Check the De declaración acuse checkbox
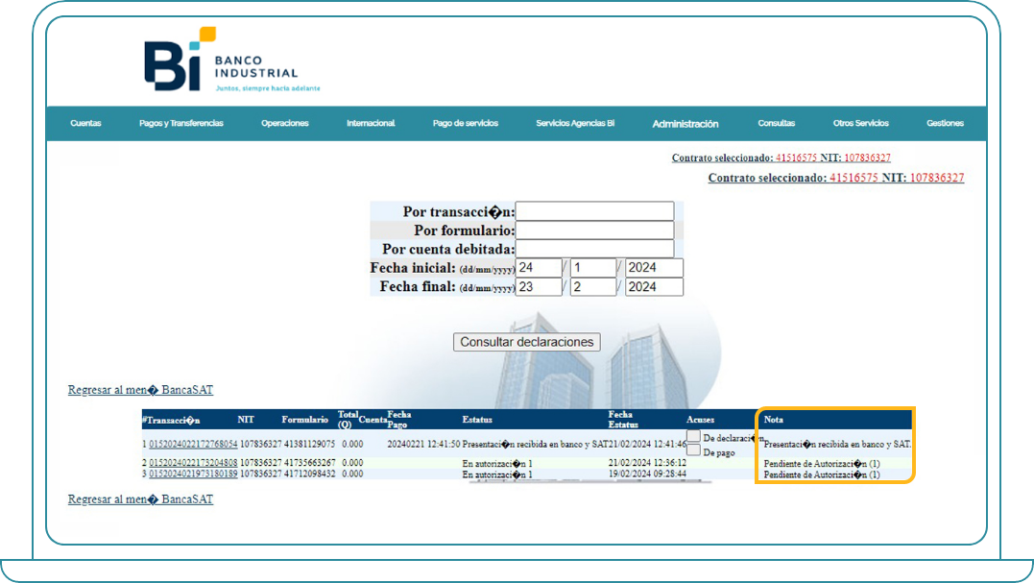The height and width of the screenshot is (583, 1034). click(693, 436)
